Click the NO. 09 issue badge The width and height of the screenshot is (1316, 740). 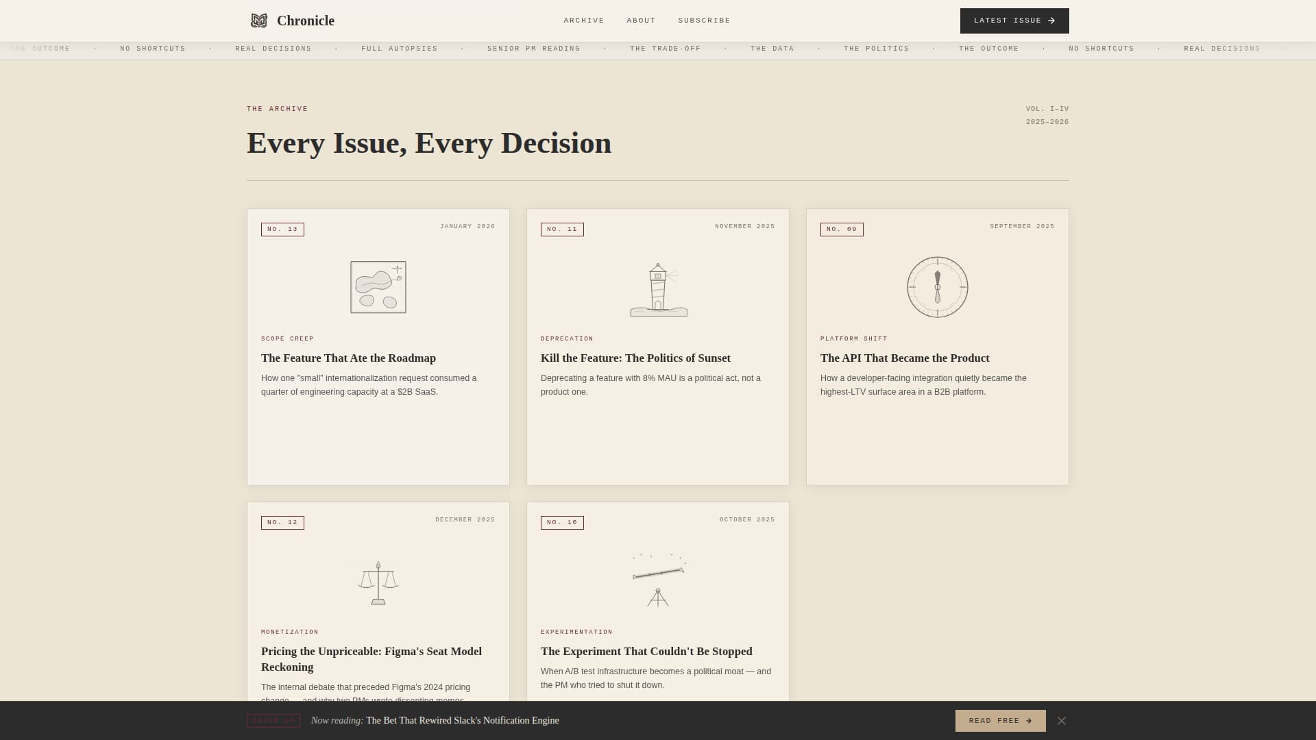pos(842,230)
